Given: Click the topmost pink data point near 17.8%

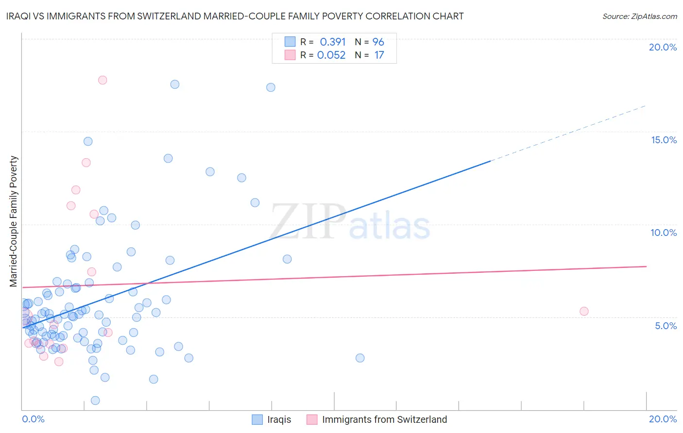Looking at the screenshot, I should coord(102,80).
